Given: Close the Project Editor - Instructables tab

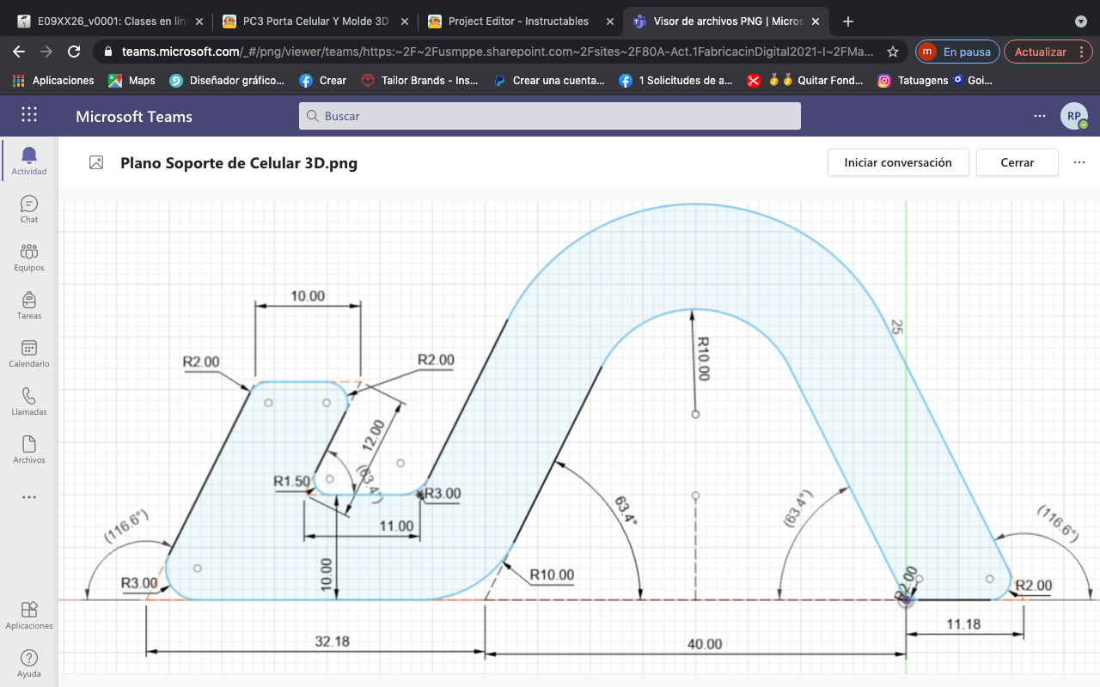Looking at the screenshot, I should pyautogui.click(x=610, y=21).
